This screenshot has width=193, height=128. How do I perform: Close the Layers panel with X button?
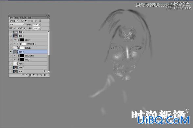[x=49, y=16]
